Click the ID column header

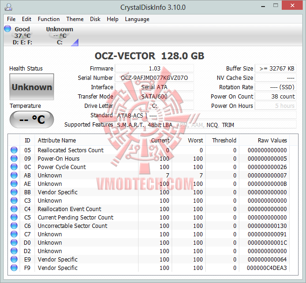tap(28, 140)
